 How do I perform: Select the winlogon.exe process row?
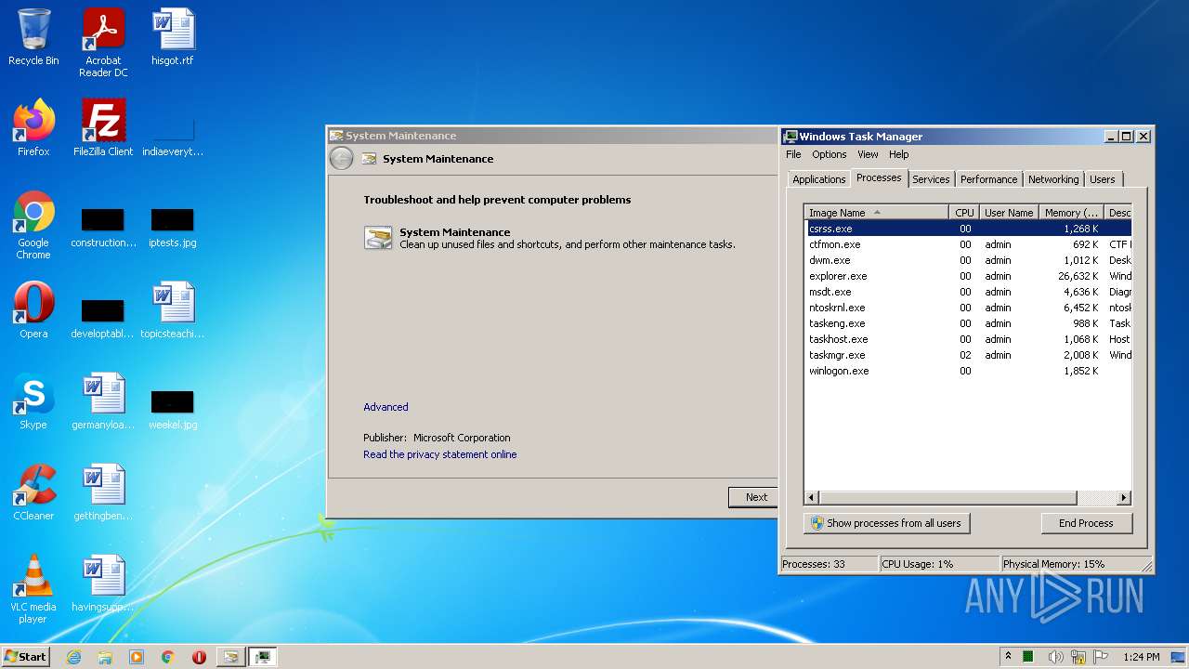pyautogui.click(x=968, y=371)
